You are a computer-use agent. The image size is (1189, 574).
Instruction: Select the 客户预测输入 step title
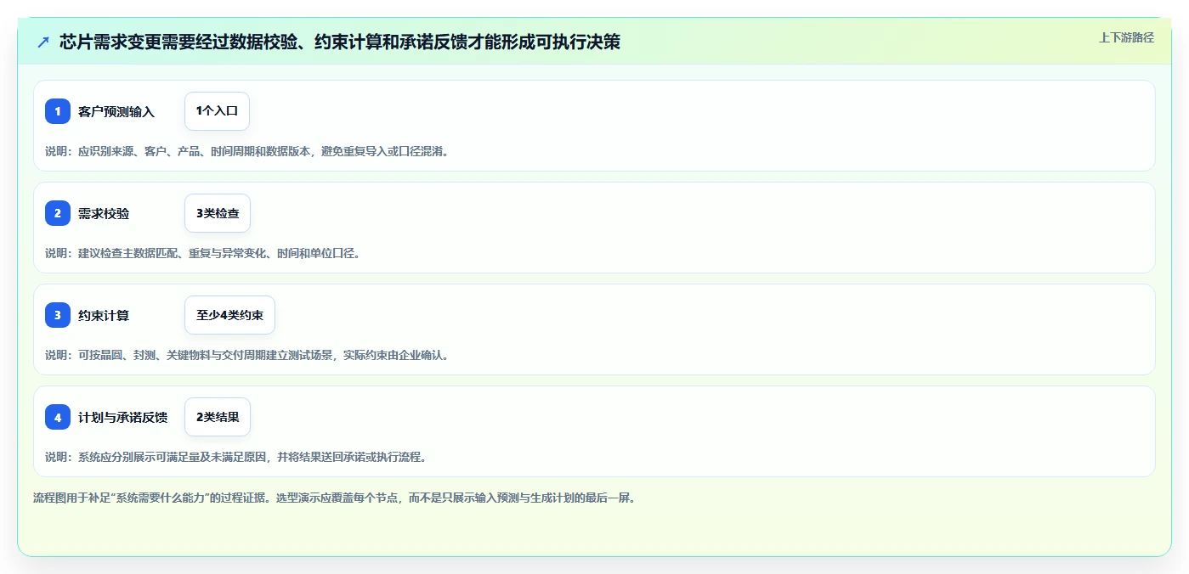click(116, 111)
